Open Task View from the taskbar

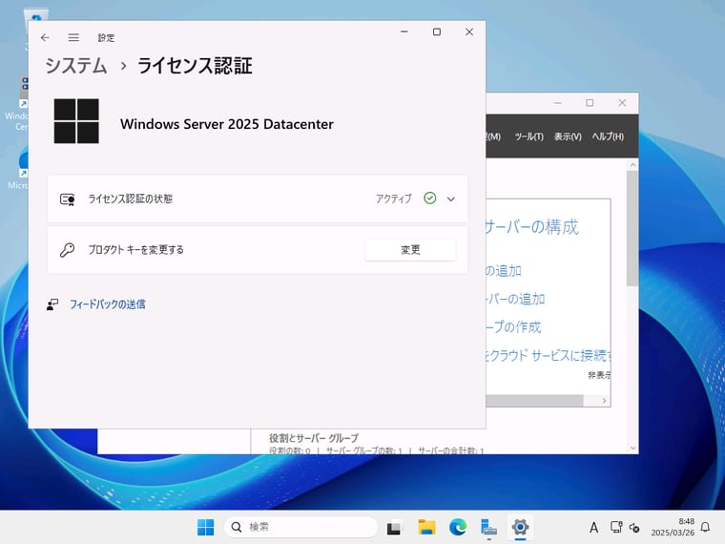pos(394,527)
